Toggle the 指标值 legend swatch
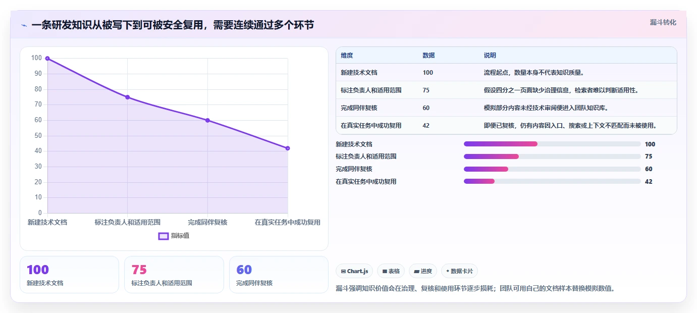This screenshot has width=697, height=313. pyautogui.click(x=164, y=236)
